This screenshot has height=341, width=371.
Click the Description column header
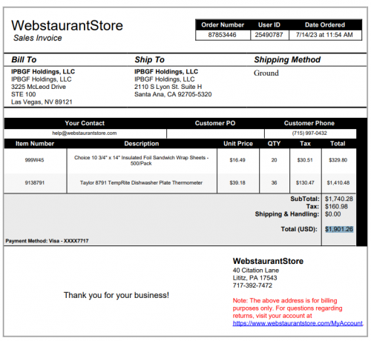[142, 144]
